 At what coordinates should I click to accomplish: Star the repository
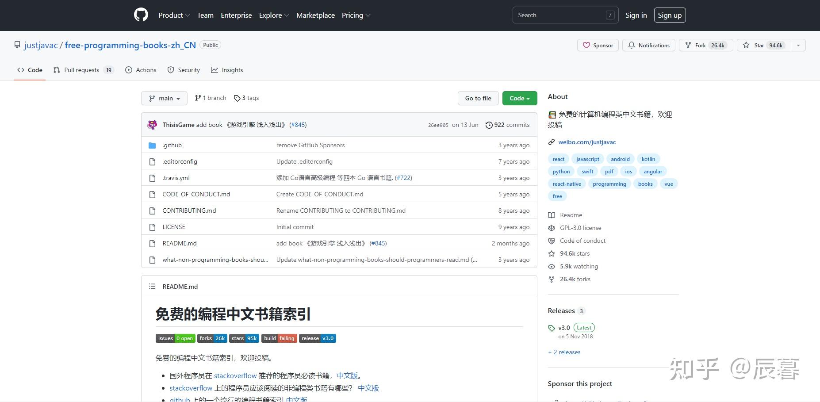click(763, 45)
